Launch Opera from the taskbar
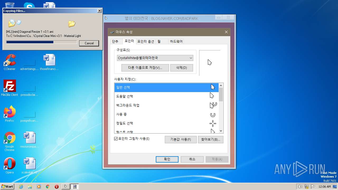This screenshot has width=338, height=190. point(57,187)
